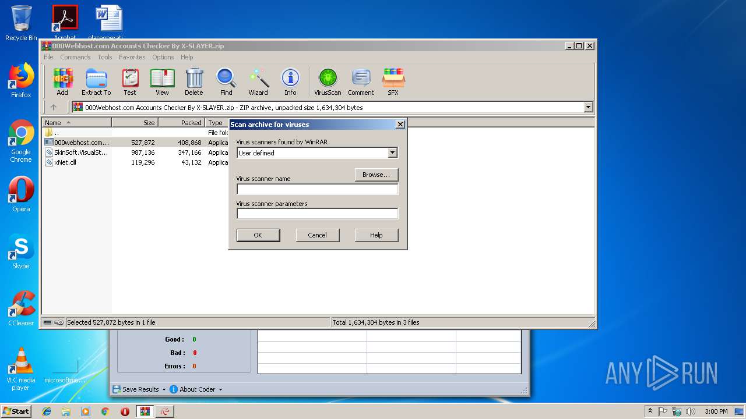Click the Test archive icon

130,81
